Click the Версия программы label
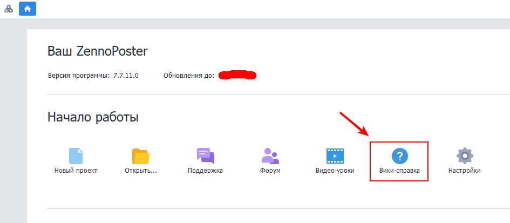510x223 pixels. pyautogui.click(x=79, y=76)
